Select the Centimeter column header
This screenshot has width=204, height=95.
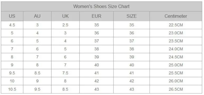176,16
